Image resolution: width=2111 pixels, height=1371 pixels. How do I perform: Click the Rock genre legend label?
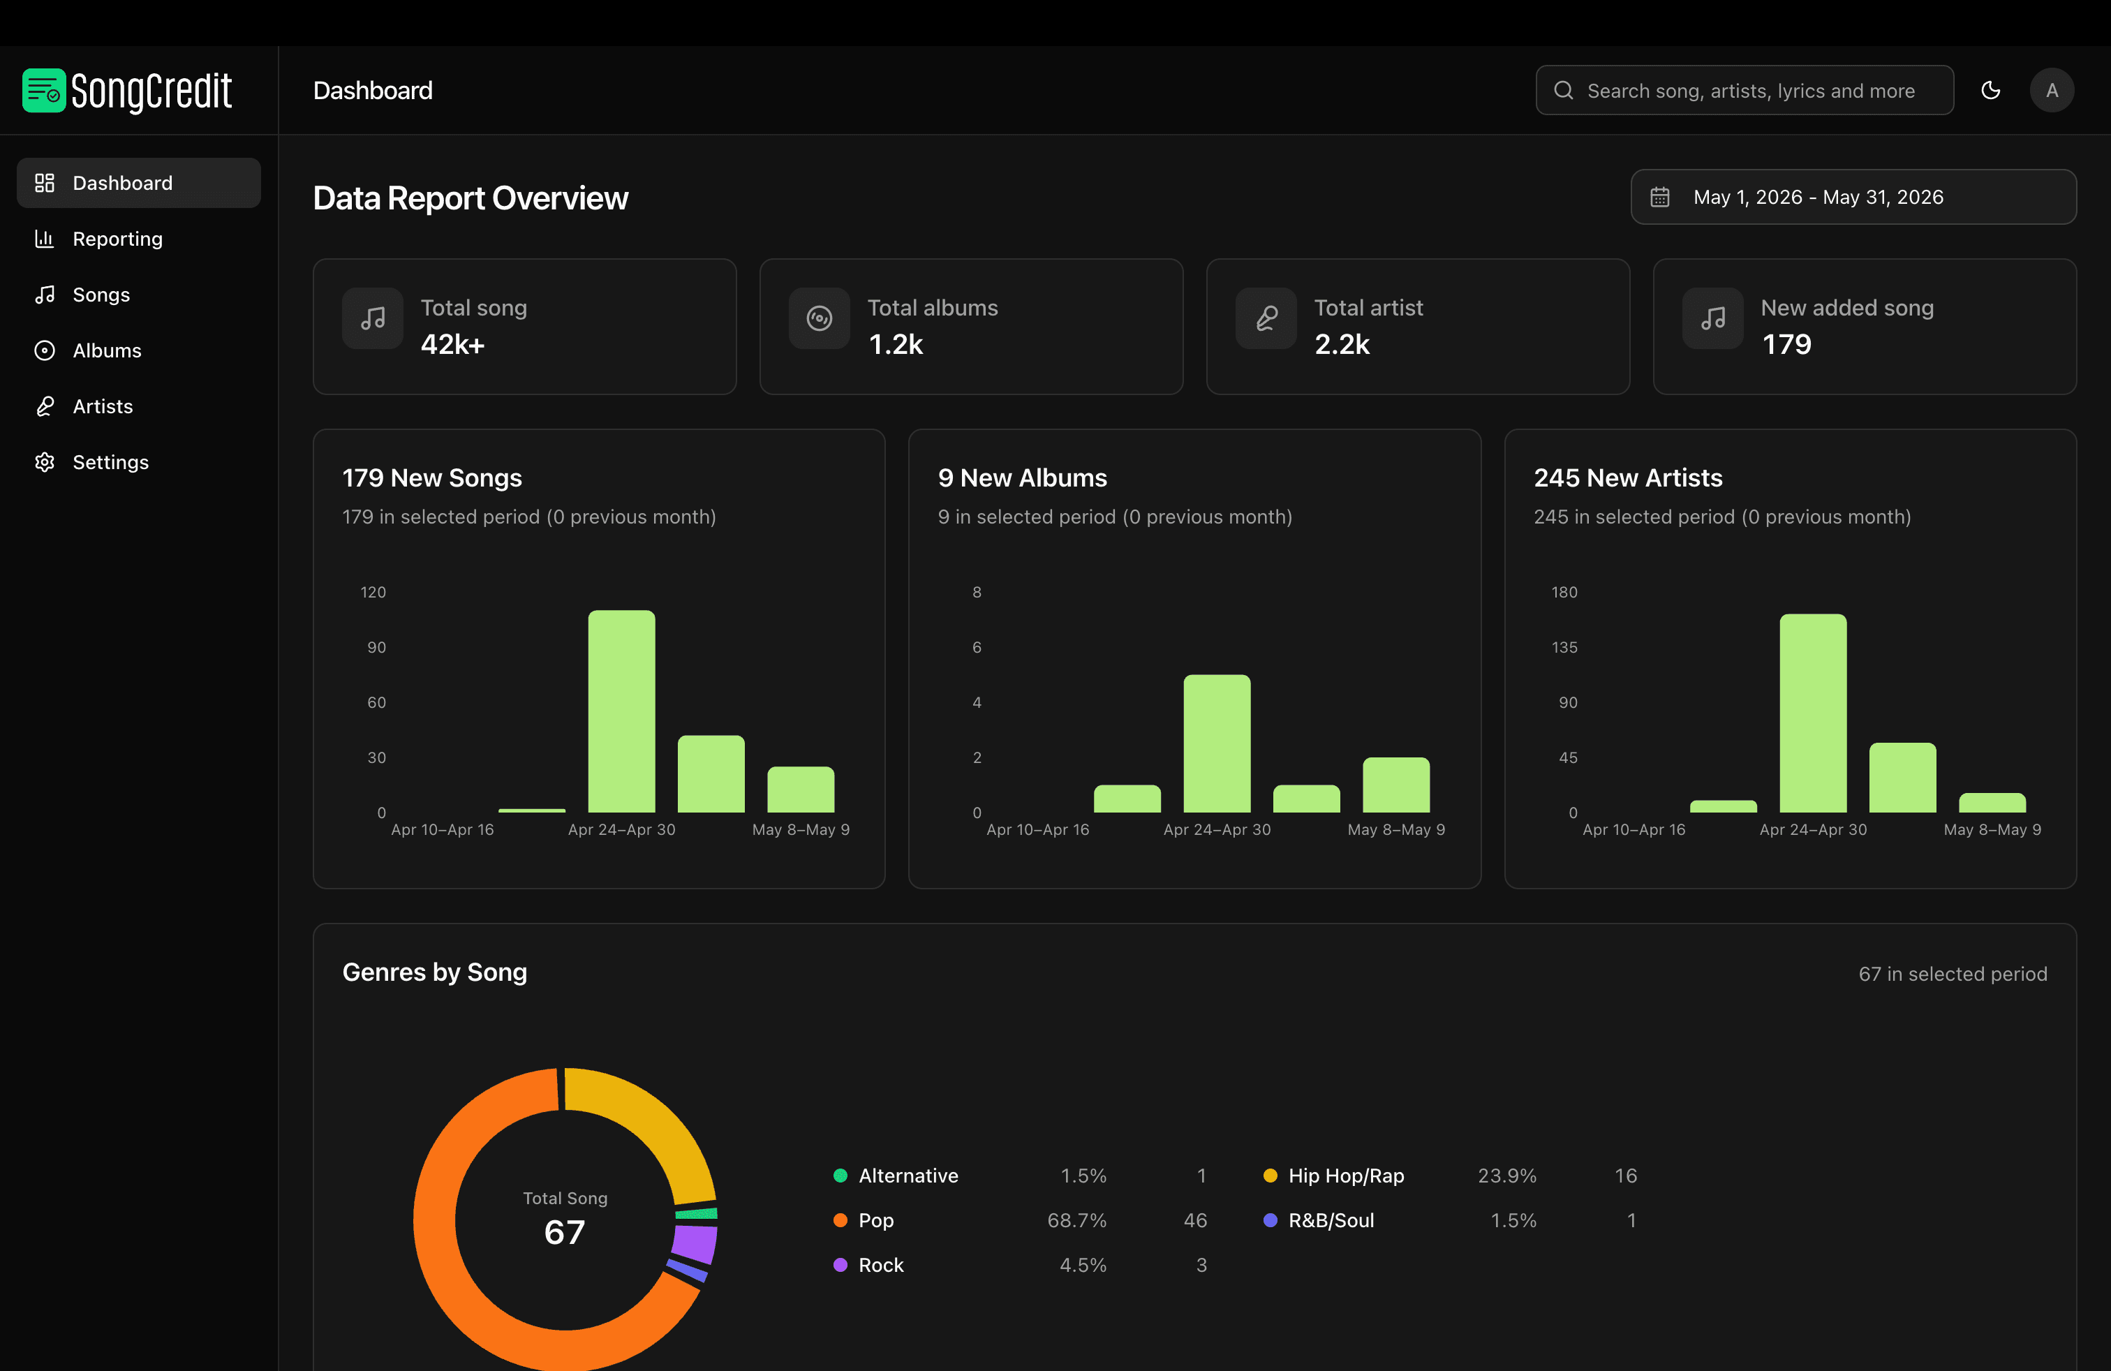(x=881, y=1265)
